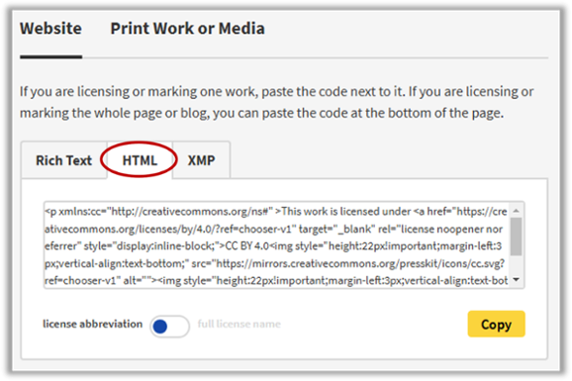Screen dimensions: 572x381
Task: Select the HTML format tab
Action: [140, 160]
